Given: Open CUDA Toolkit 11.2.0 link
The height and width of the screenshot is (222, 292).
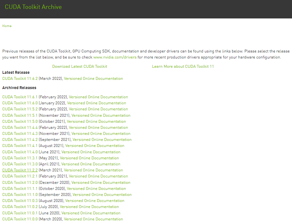Looking at the screenshot, I should pos(20,183).
